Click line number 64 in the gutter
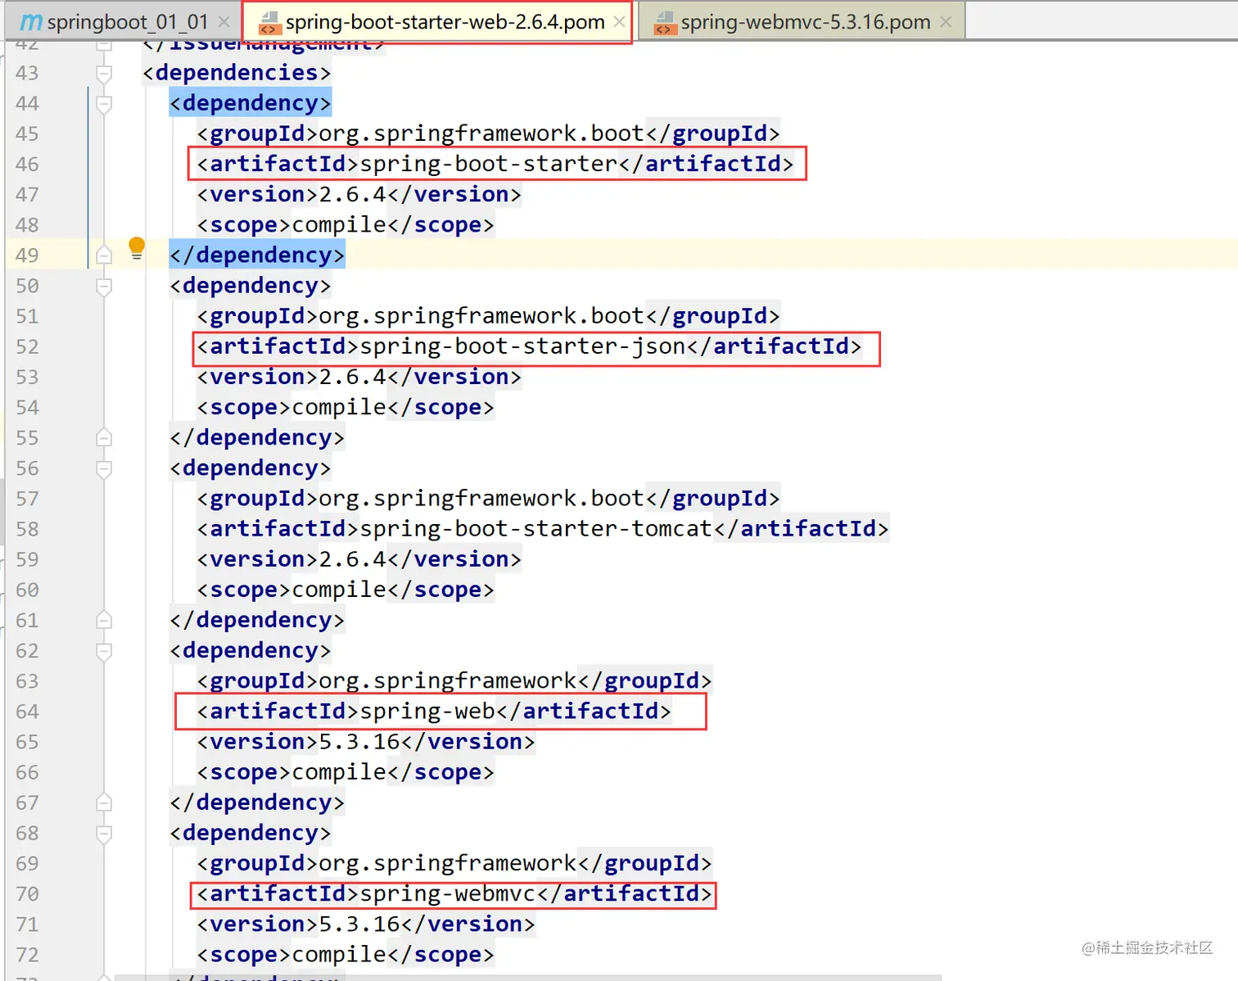1238x981 pixels. pos(27,712)
